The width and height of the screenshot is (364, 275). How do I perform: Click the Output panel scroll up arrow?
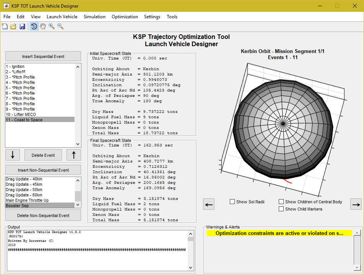click(190, 234)
